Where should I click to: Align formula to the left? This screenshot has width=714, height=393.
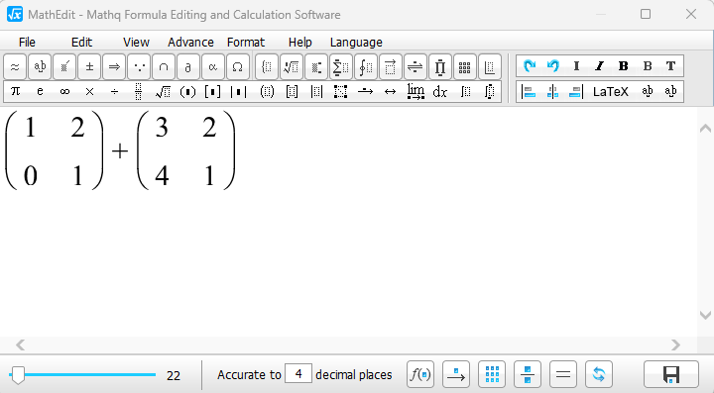tap(529, 92)
